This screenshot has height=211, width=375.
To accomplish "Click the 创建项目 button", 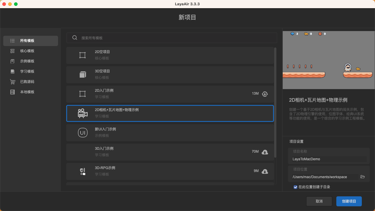I will (349, 201).
